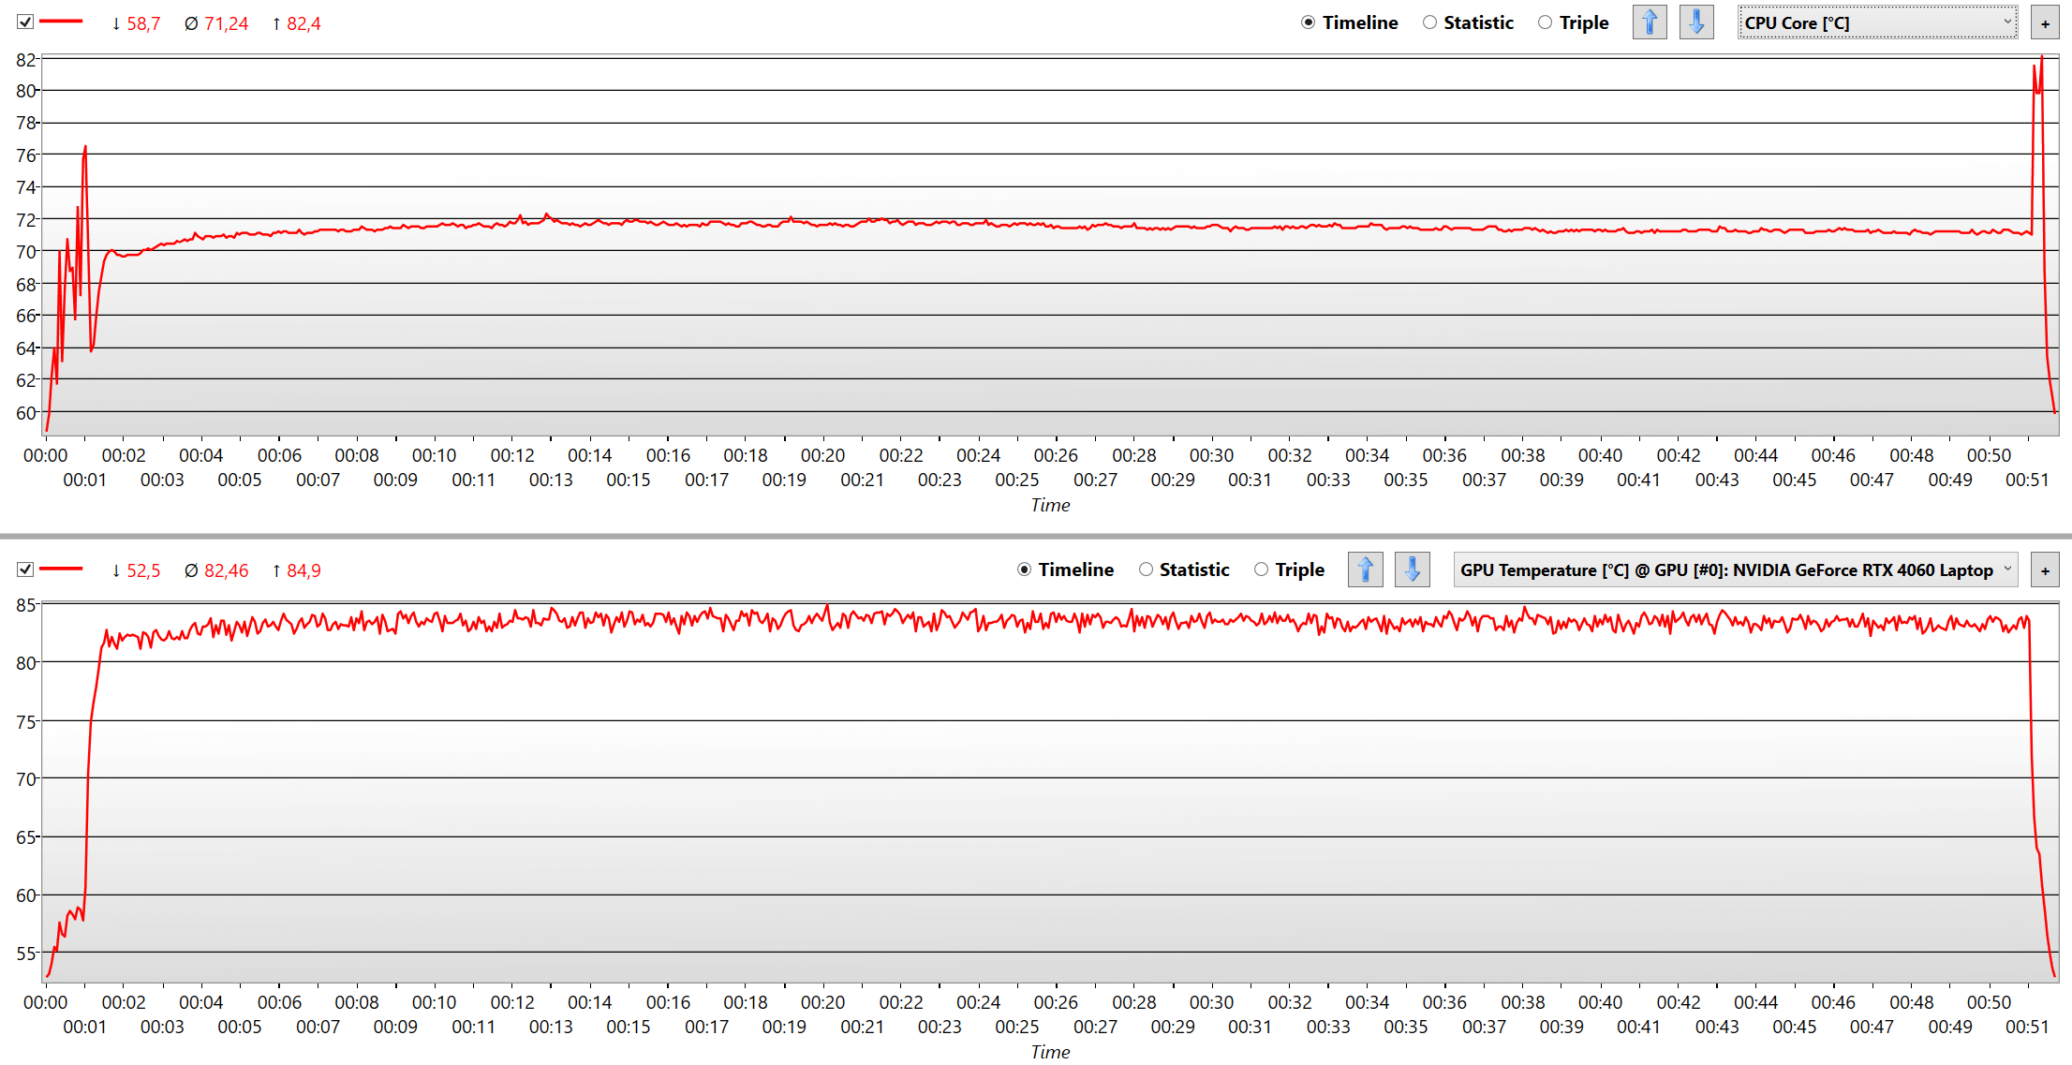The width and height of the screenshot is (2072, 1065).
Task: Open the CPU Core [°C] sensor dropdown
Action: click(1877, 22)
